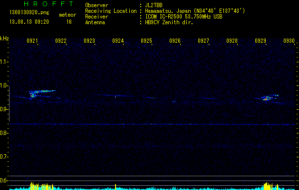Click the 0930 time marker
Viewport: 299px width, 190px height.
(x=289, y=41)
